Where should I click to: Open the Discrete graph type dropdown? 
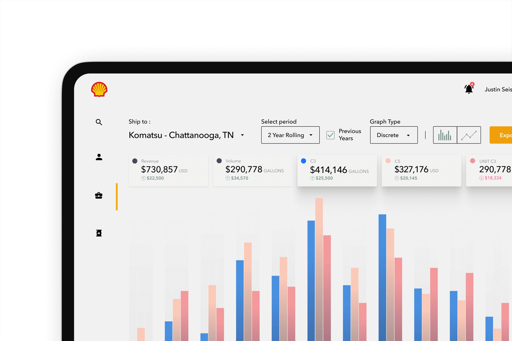tap(393, 135)
